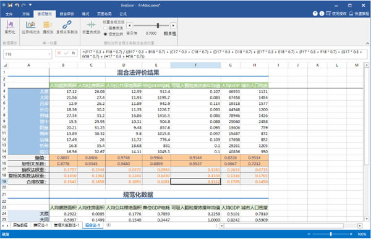Open the 文件 menu tab

[x=9, y=14]
